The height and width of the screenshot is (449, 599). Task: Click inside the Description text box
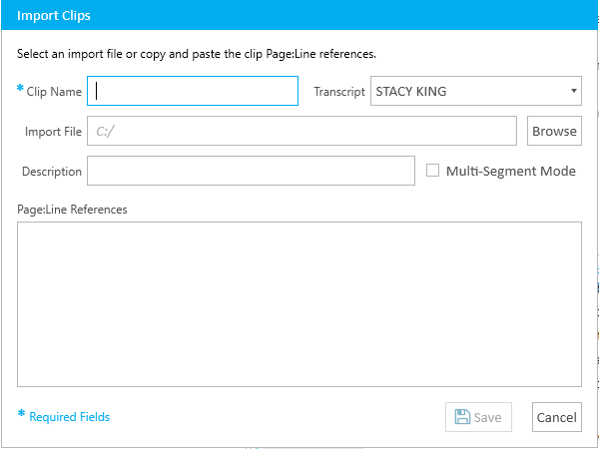tap(251, 171)
